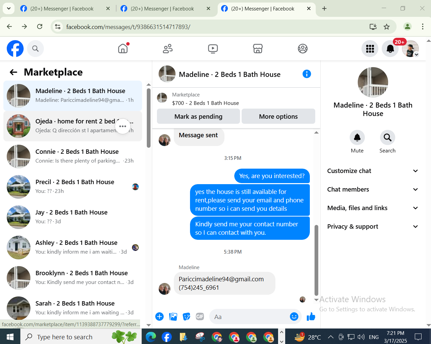Viewport: 431px width, 344px height.
Task: Choose a sticker in the composer
Action: click(x=187, y=316)
